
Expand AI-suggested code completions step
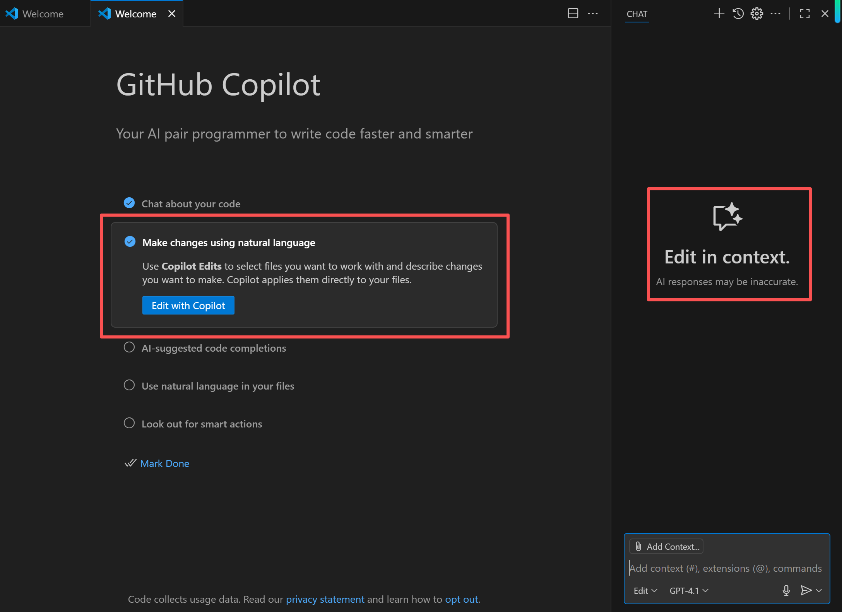tap(214, 348)
